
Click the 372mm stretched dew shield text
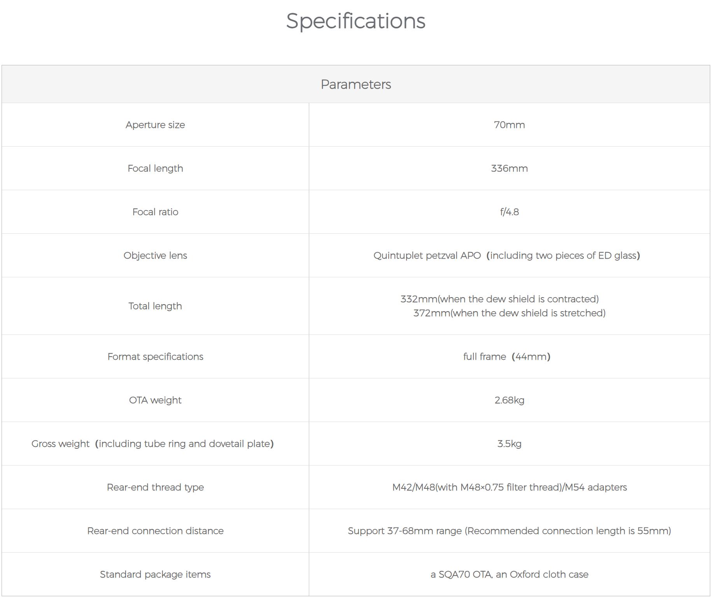509,313
